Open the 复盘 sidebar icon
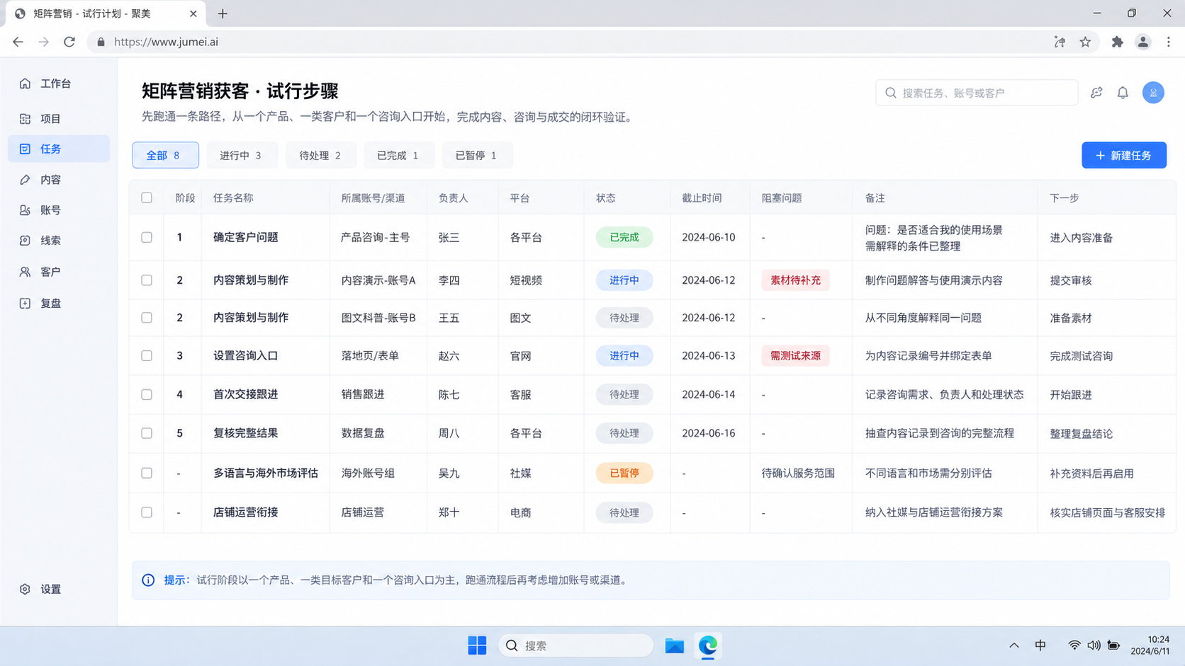The width and height of the screenshot is (1185, 666). point(25,303)
